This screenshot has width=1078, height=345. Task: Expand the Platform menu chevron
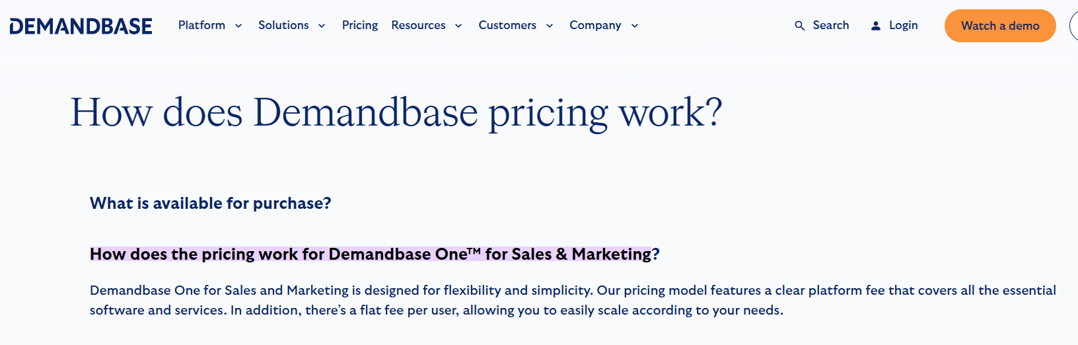pyautogui.click(x=238, y=26)
